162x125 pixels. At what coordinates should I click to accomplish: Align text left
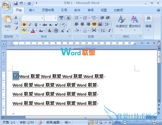pos(77,24)
